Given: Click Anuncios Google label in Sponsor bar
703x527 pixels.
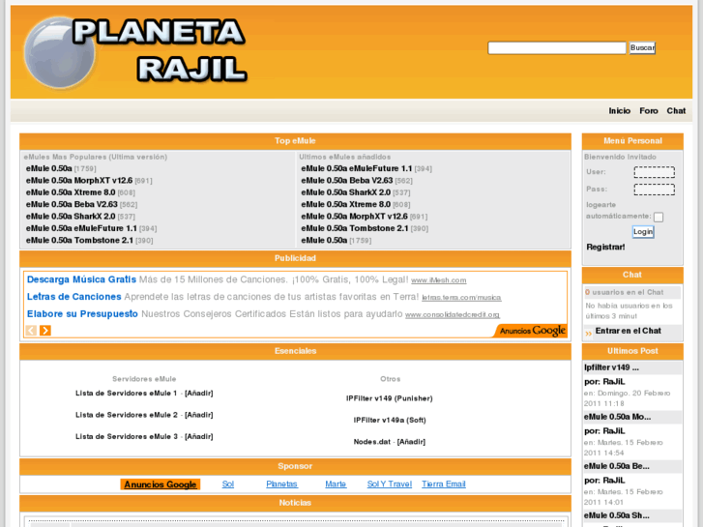Looking at the screenshot, I should [161, 484].
